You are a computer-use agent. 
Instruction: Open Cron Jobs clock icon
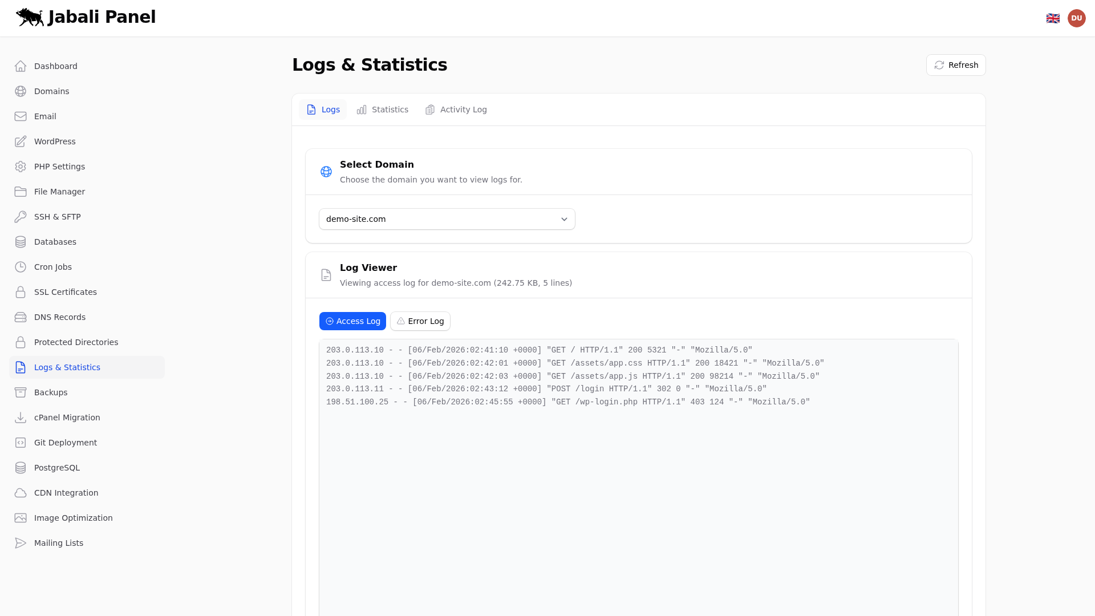[21, 267]
